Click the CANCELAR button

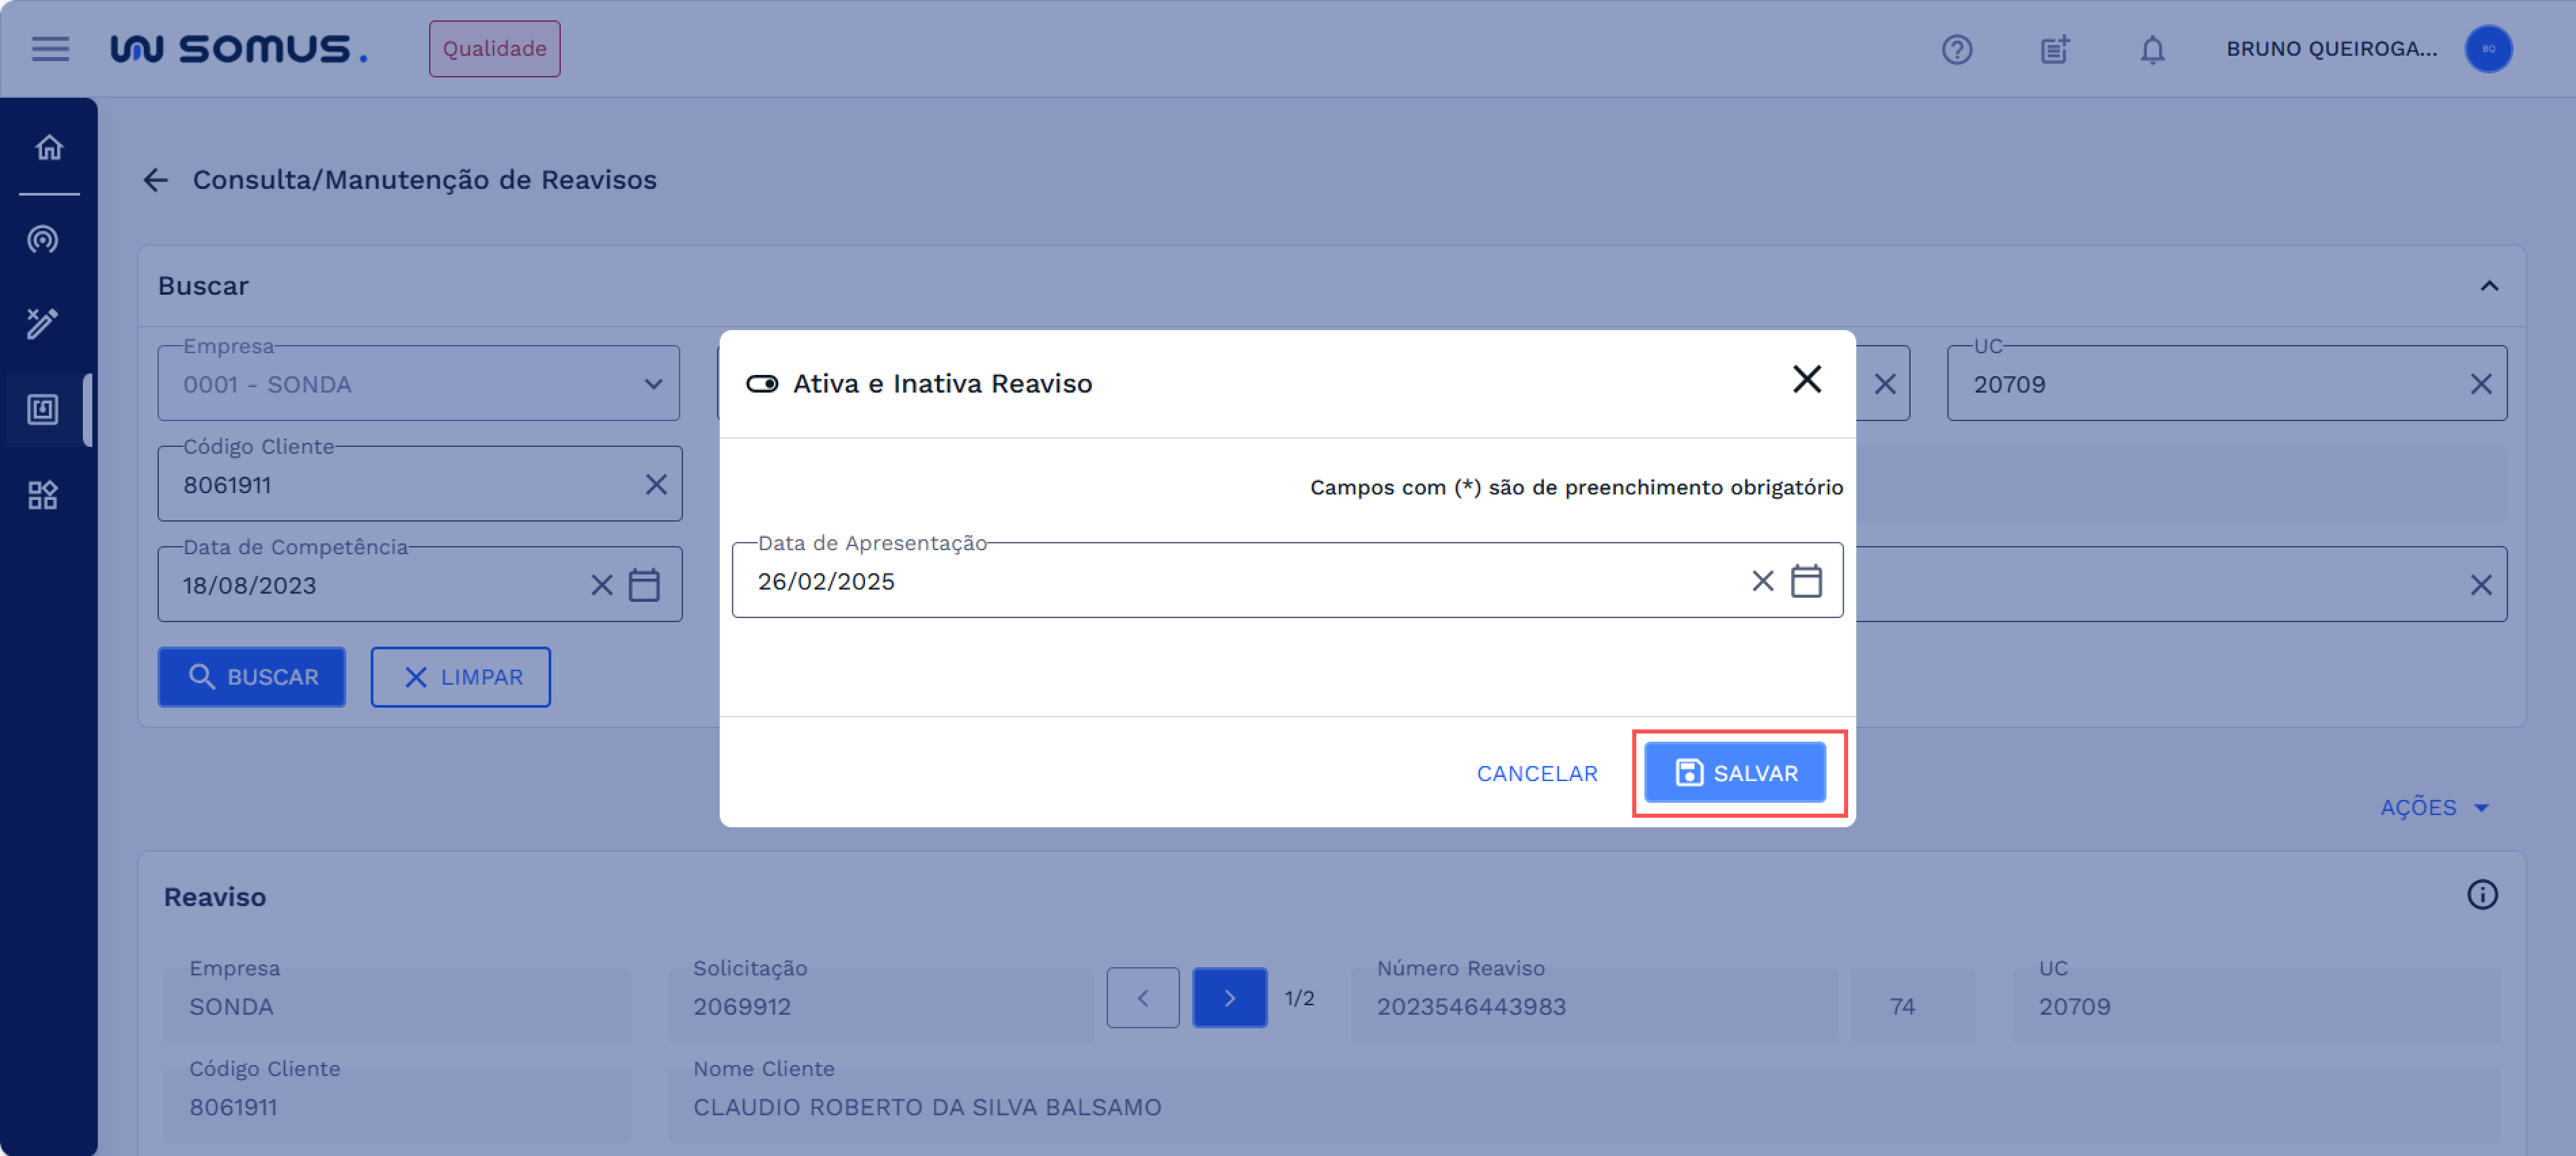click(x=1536, y=773)
